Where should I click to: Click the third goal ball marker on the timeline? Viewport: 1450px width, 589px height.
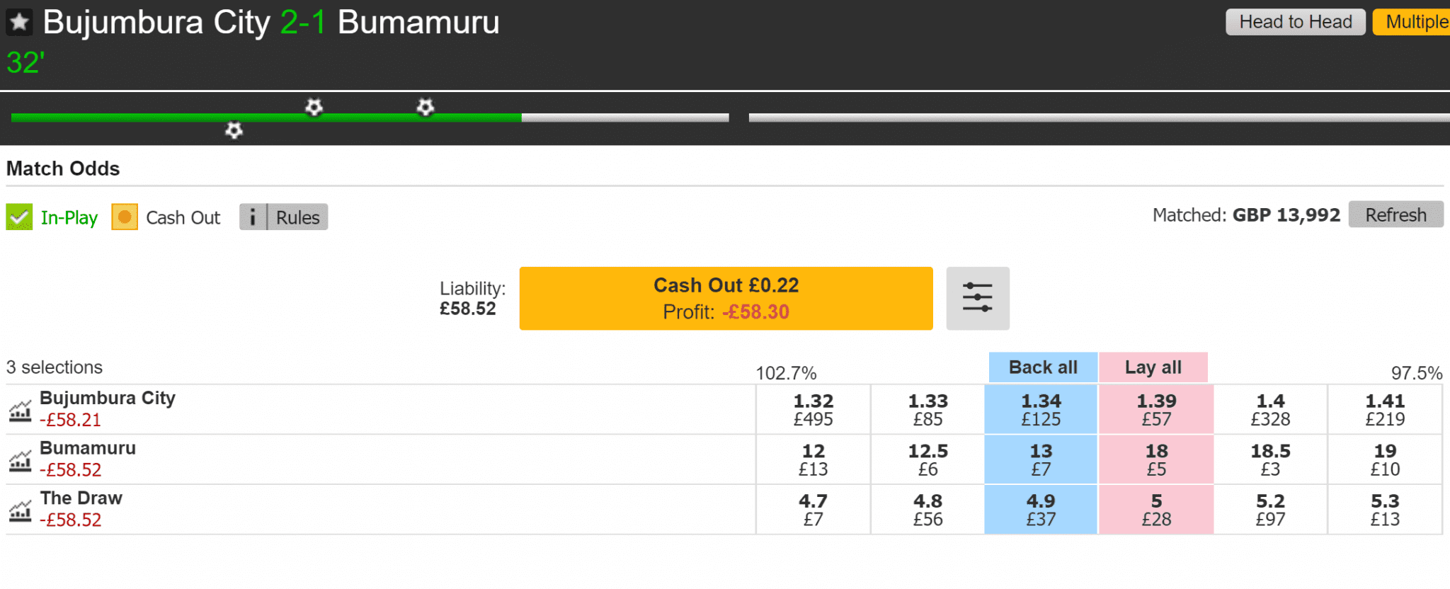425,108
